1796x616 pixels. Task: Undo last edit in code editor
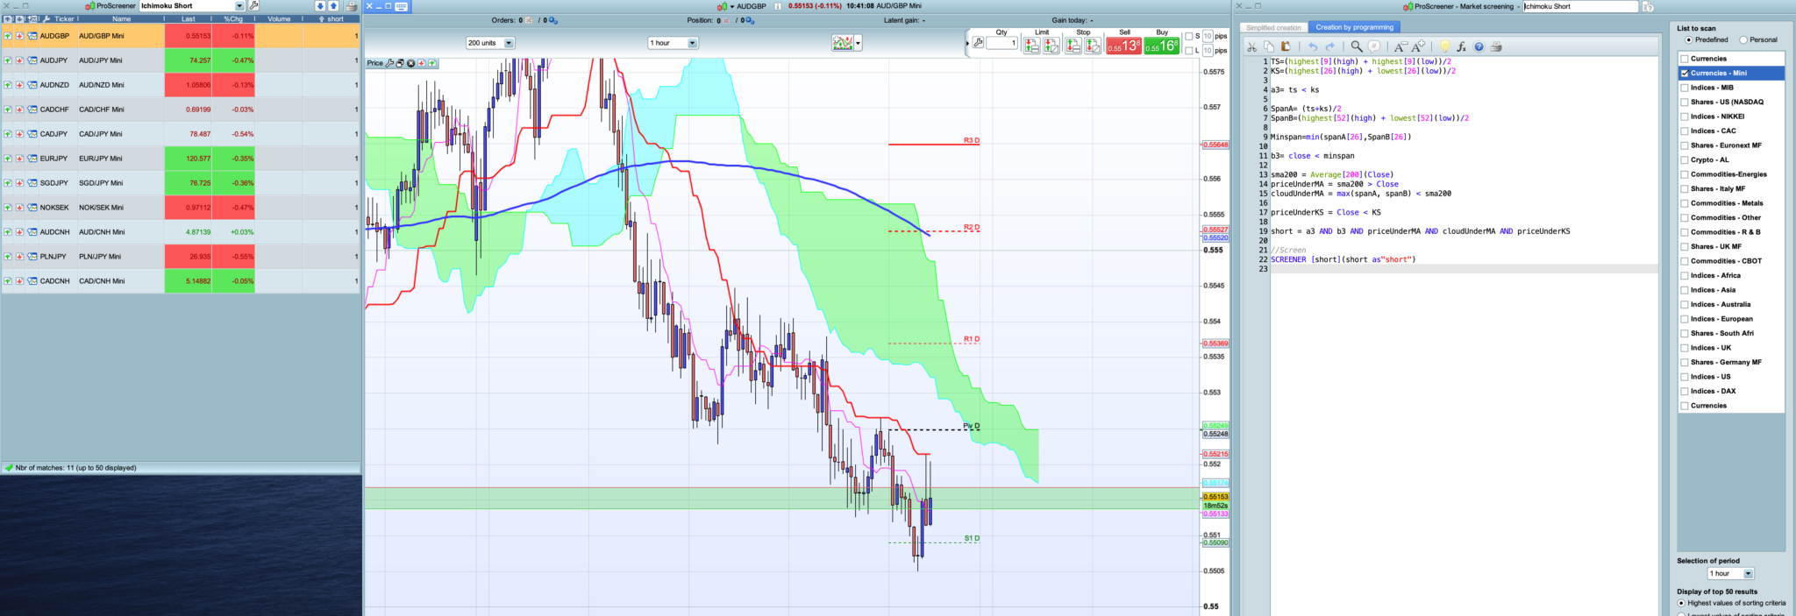tap(1313, 46)
